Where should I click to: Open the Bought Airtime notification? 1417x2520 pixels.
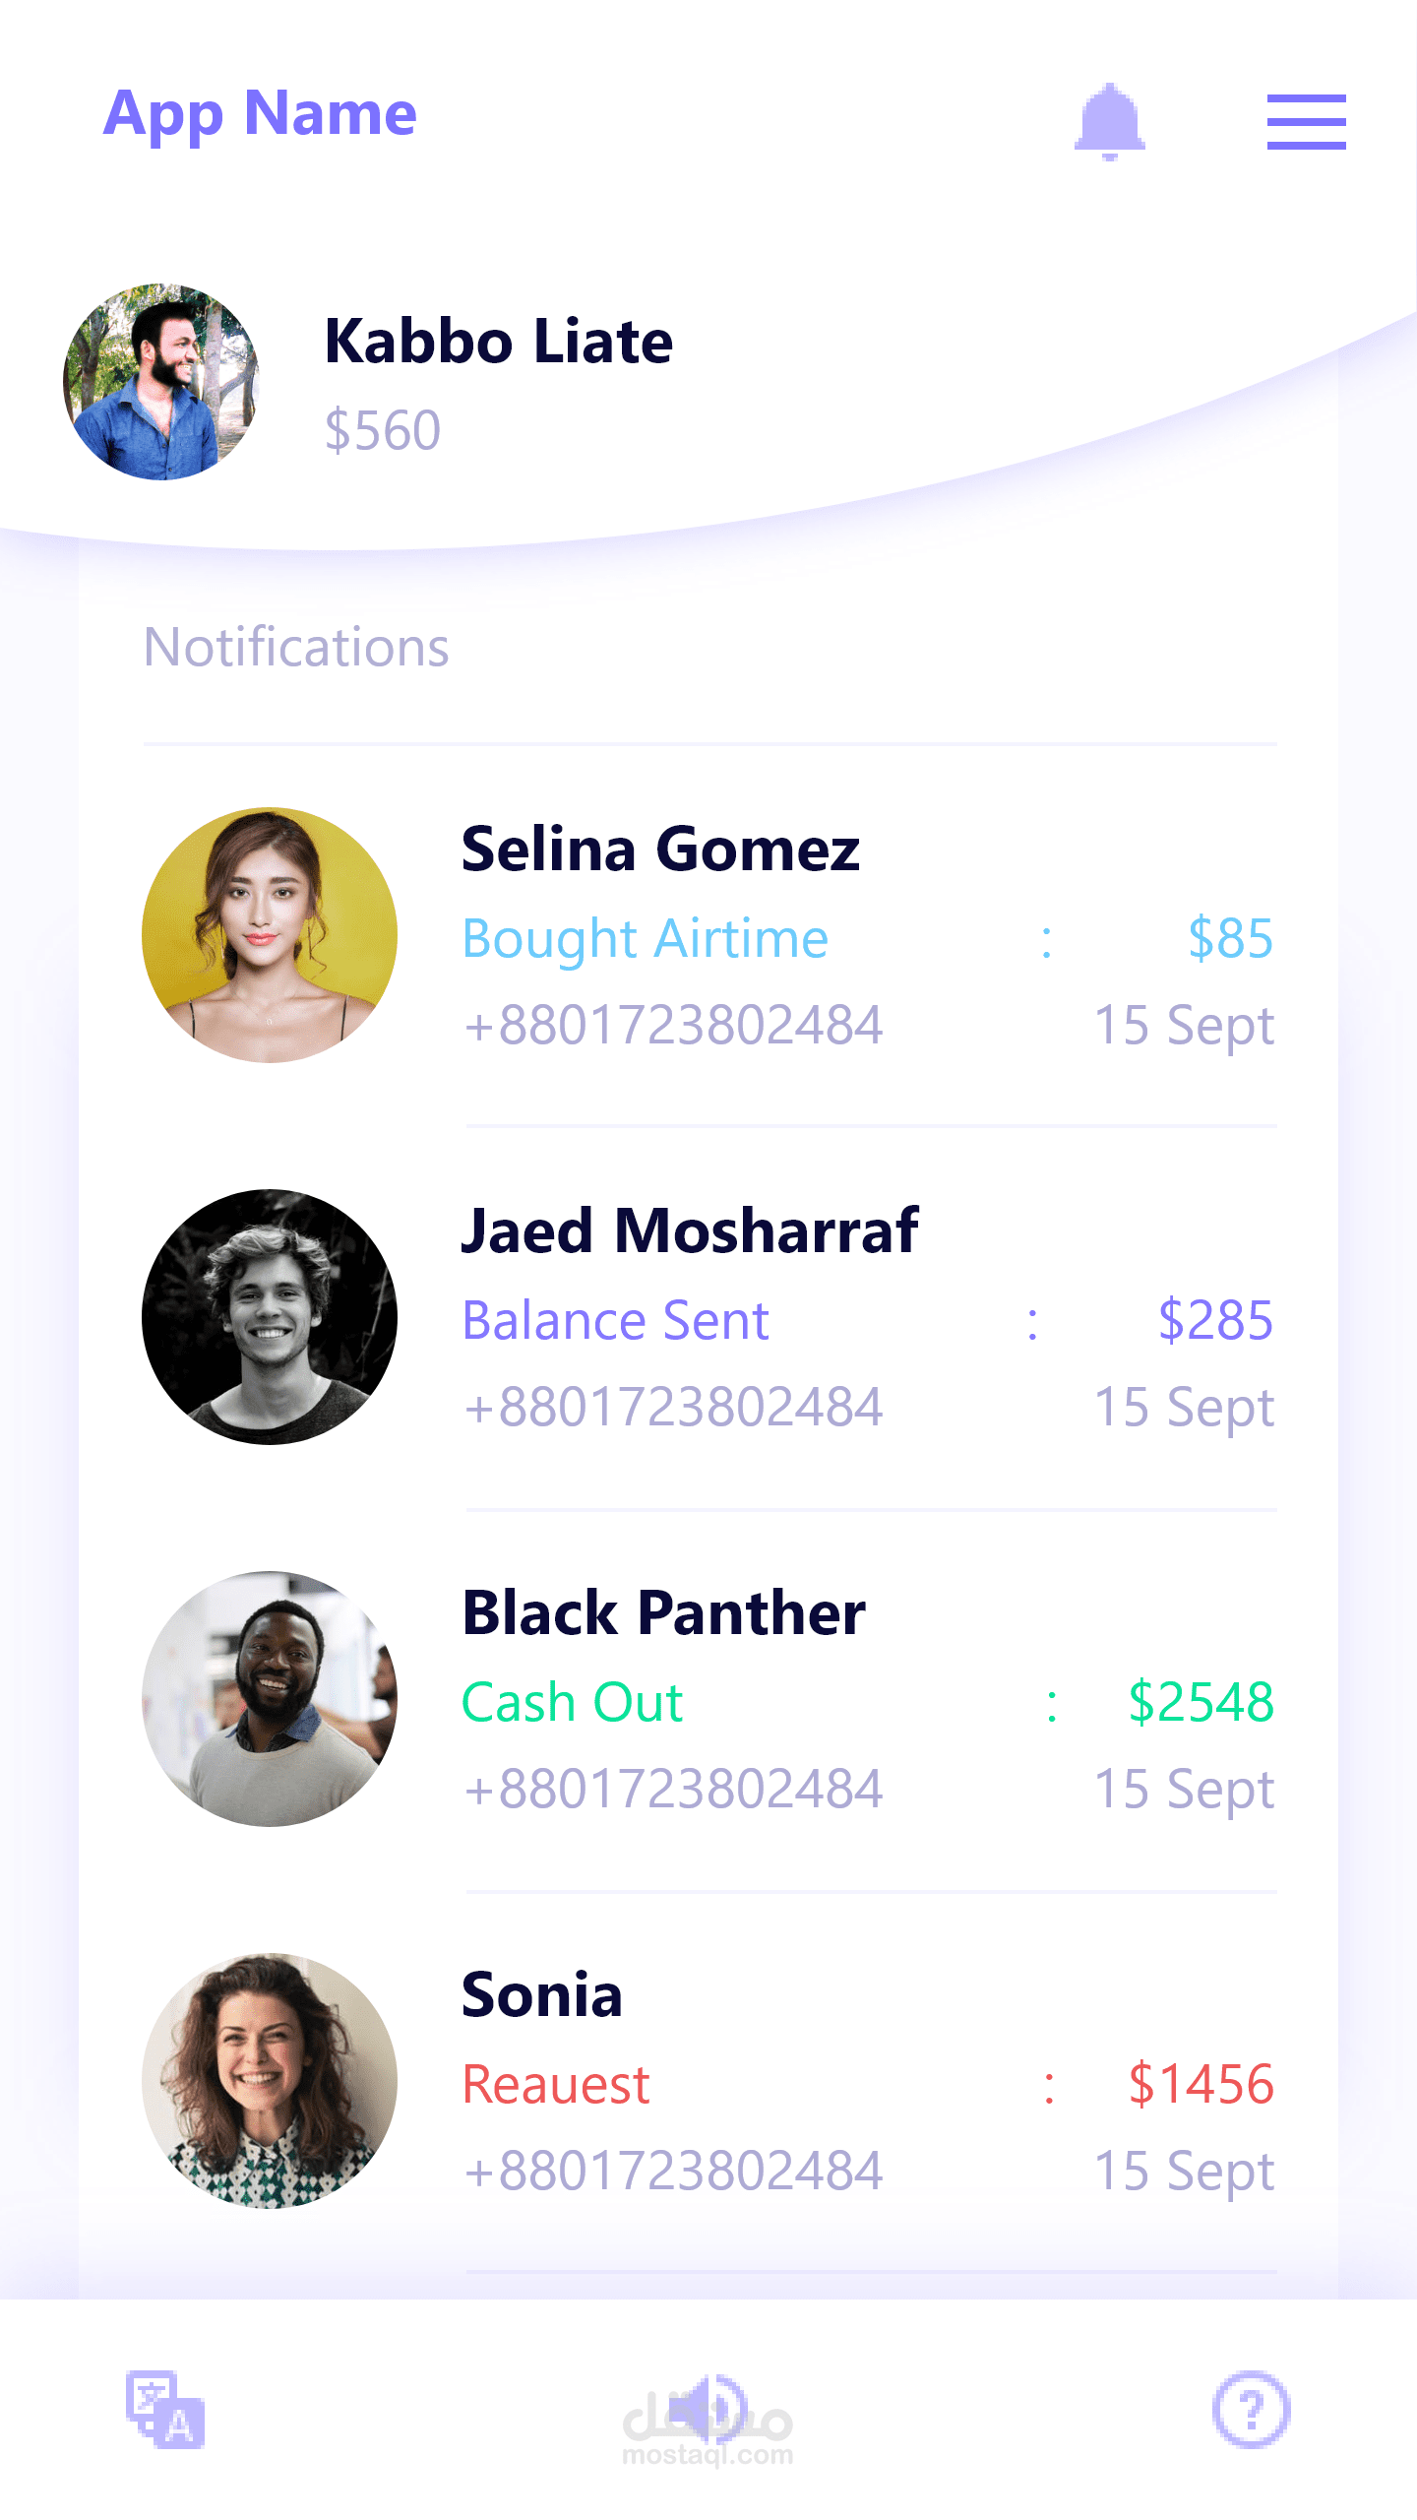[x=646, y=938]
